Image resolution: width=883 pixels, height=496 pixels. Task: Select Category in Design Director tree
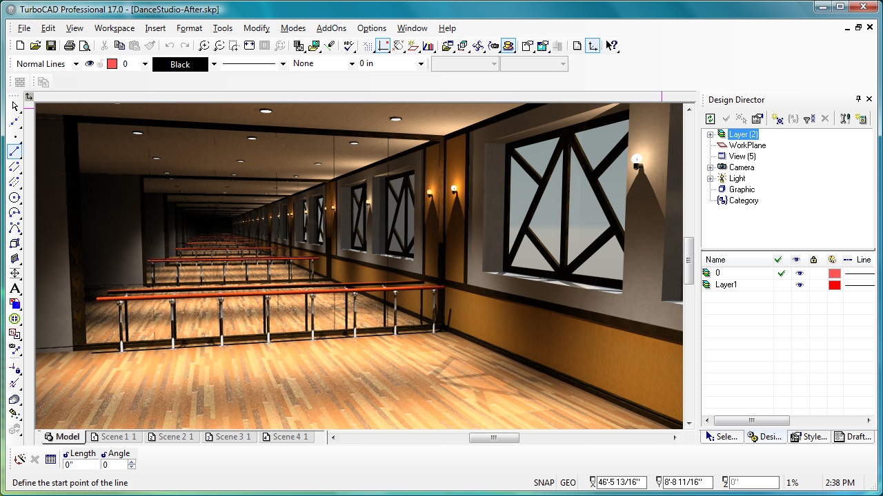[x=744, y=200]
